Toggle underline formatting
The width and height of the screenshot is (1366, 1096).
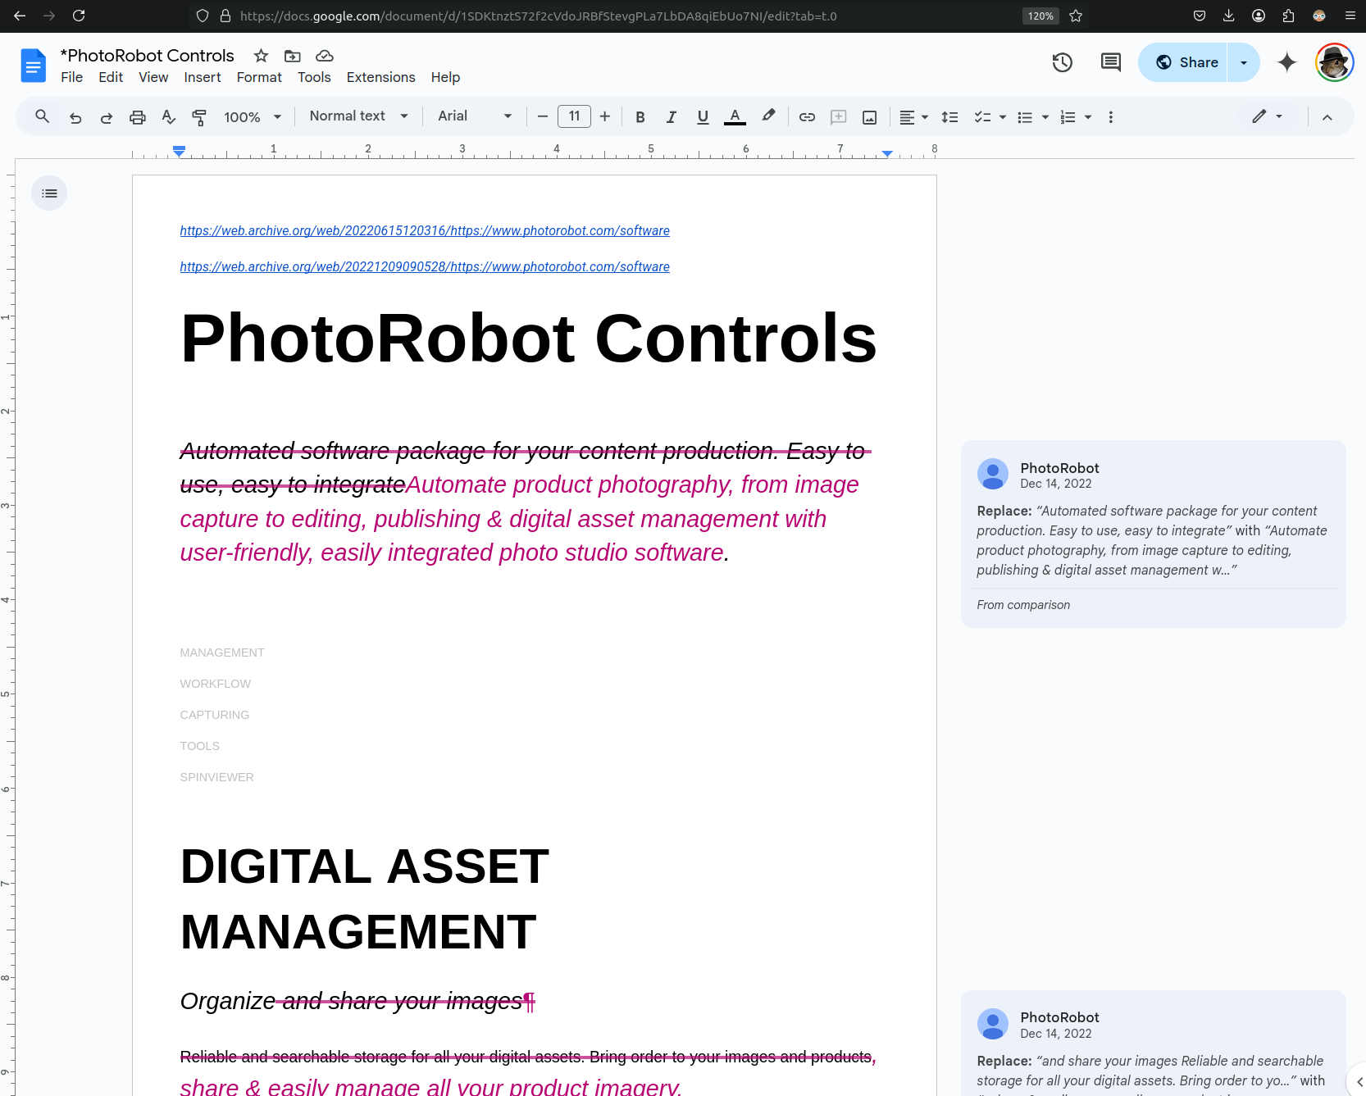703,117
